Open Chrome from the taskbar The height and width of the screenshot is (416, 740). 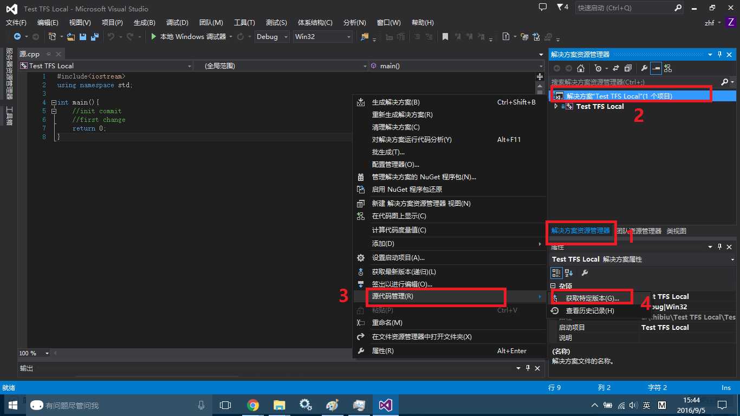[x=252, y=405]
